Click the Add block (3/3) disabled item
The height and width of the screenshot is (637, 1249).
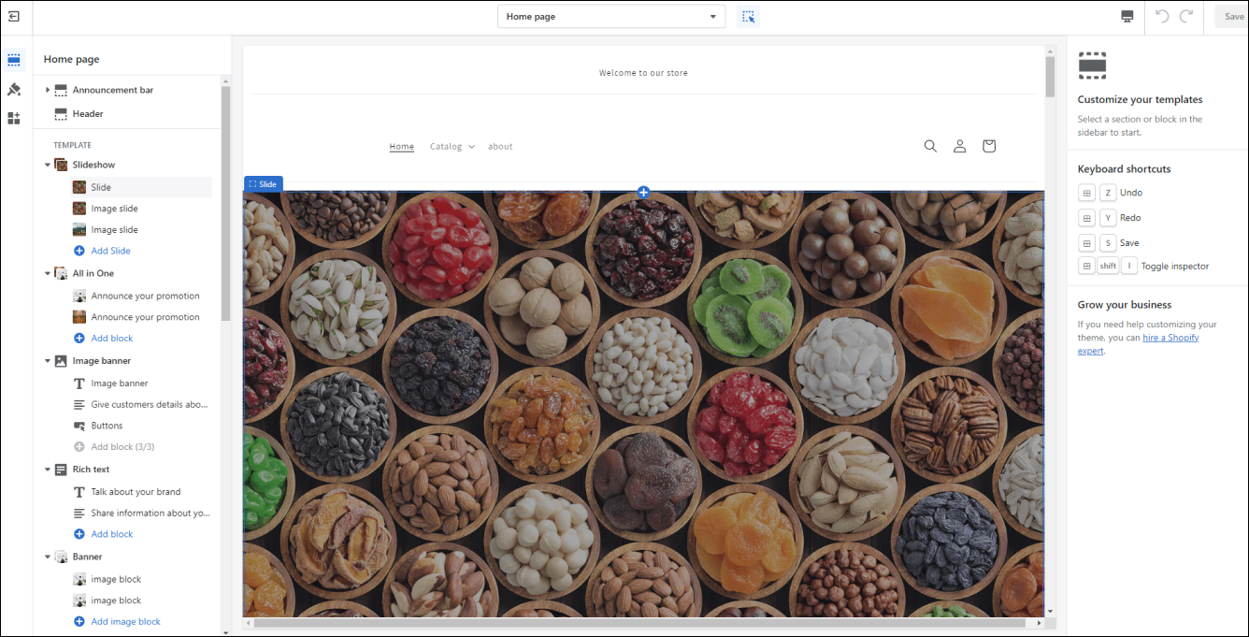point(122,447)
